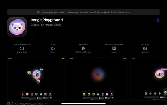The width and height of the screenshot is (167, 105).
Task: View the 12+ age rating details
Action: point(53,49)
